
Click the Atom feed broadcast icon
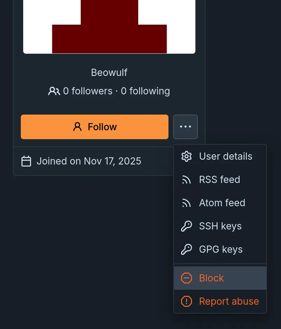(x=187, y=203)
